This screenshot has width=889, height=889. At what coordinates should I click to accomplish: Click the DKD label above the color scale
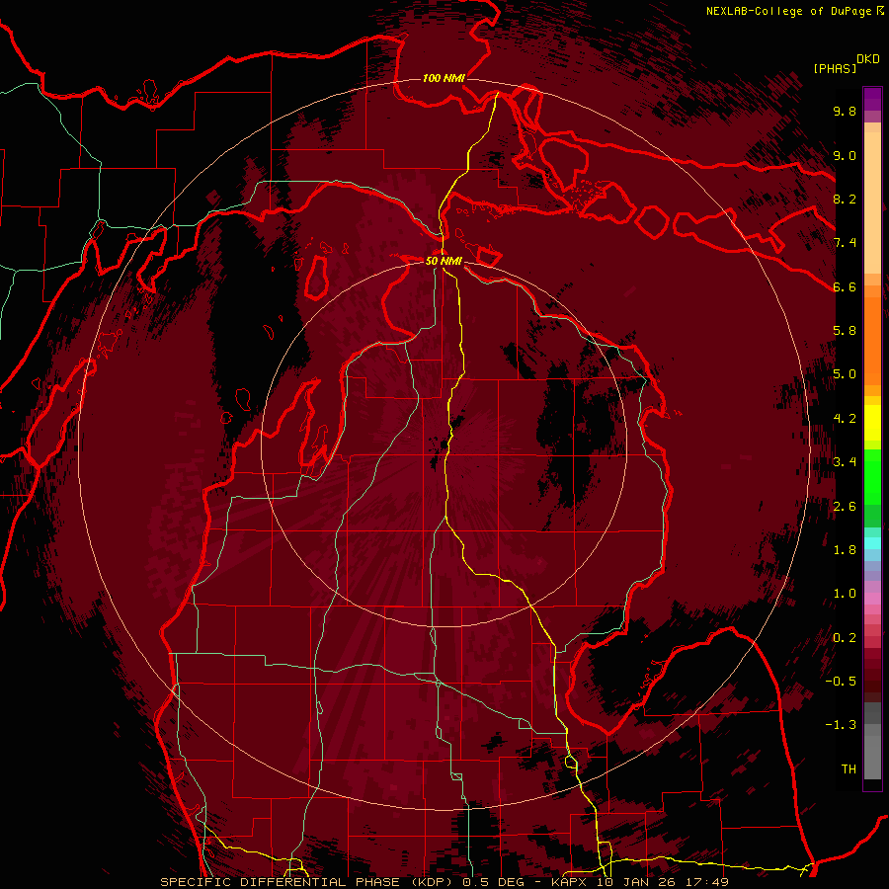point(868,59)
